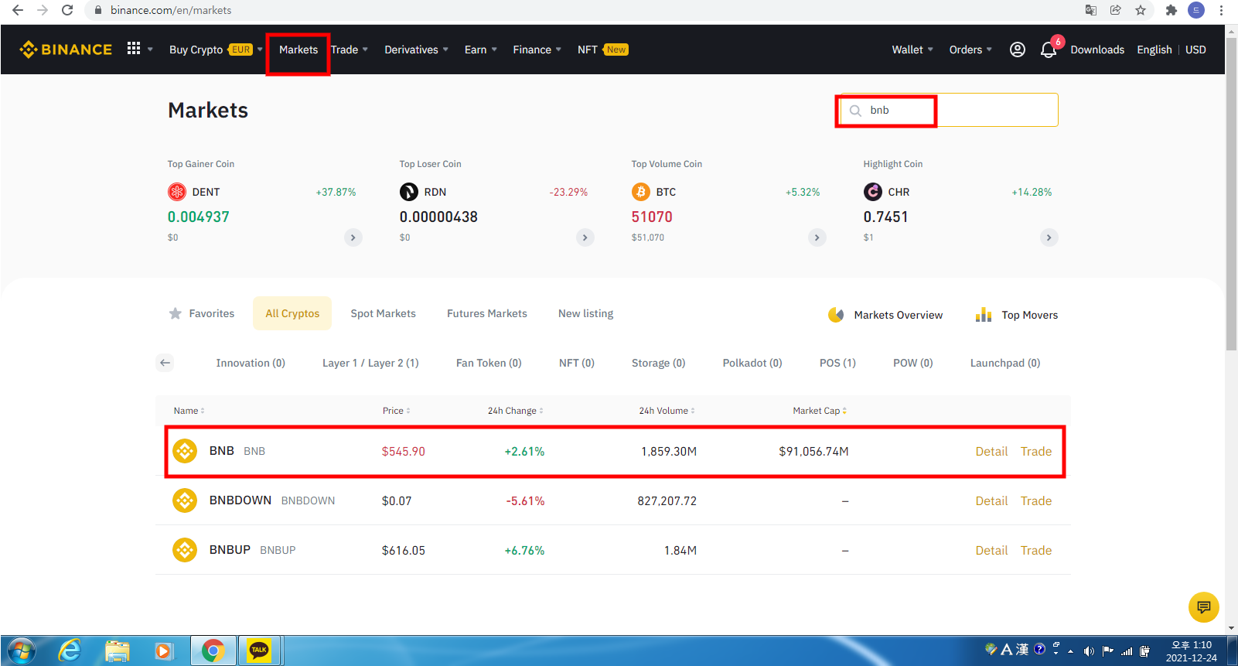1238x666 pixels.
Task: Open Chrome in the taskbar
Action: 213,651
